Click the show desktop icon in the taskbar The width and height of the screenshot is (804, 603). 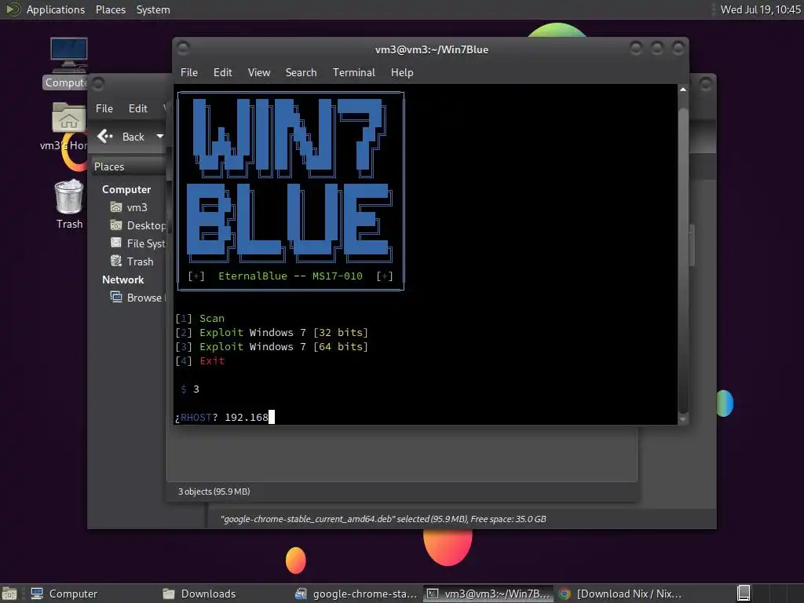9,594
